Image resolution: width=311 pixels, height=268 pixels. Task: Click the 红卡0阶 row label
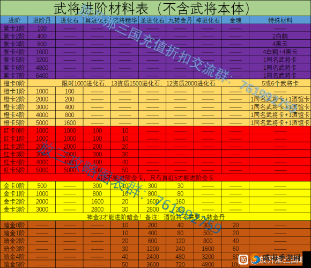coord(14,131)
